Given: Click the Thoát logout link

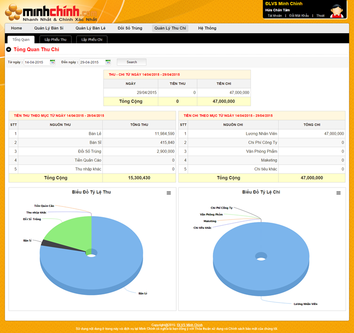Looking at the screenshot, I should click(x=320, y=16).
